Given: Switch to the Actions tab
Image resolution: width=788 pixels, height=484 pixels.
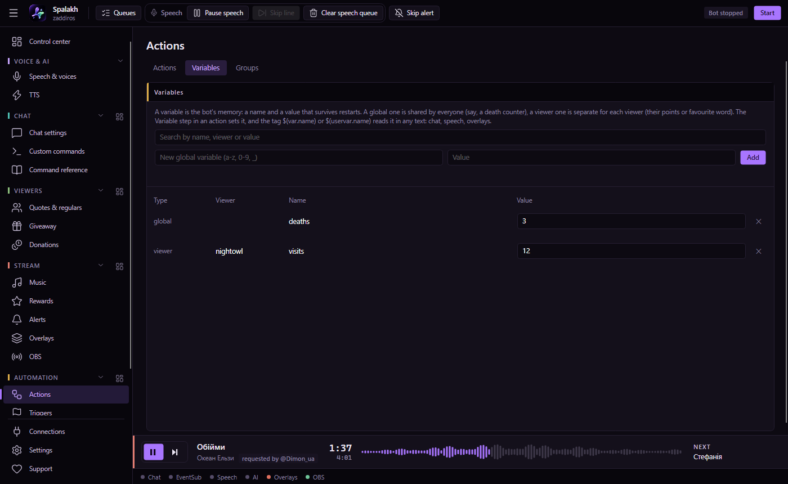Looking at the screenshot, I should coord(164,68).
